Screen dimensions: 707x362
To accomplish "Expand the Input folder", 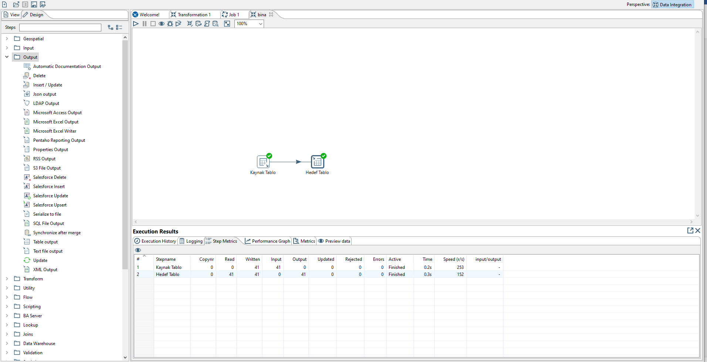I will 7,48.
